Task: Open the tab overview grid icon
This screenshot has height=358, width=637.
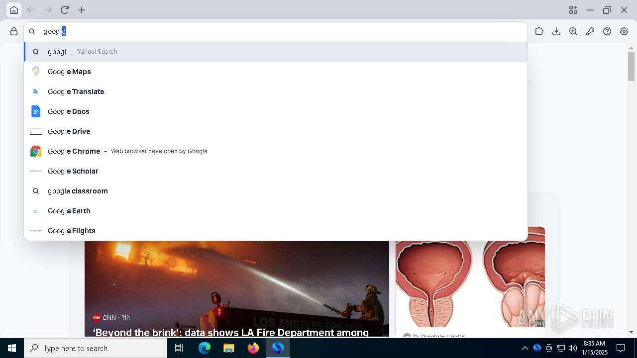Action: click(x=573, y=10)
